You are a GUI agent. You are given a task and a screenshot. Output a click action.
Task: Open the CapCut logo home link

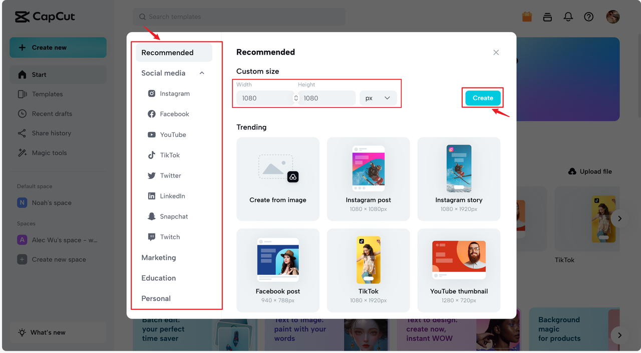[45, 16]
